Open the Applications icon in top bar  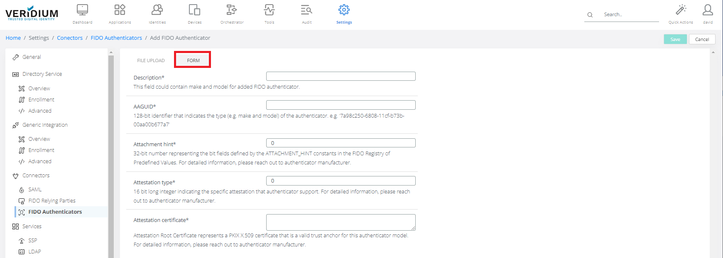pyautogui.click(x=120, y=10)
